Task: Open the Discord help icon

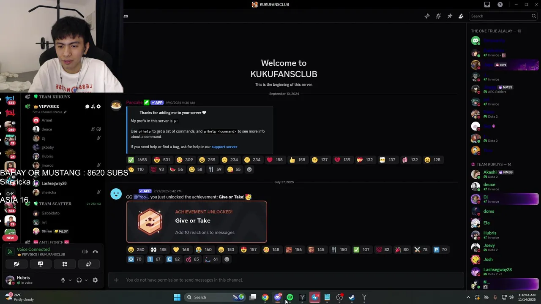Action: click(500, 5)
